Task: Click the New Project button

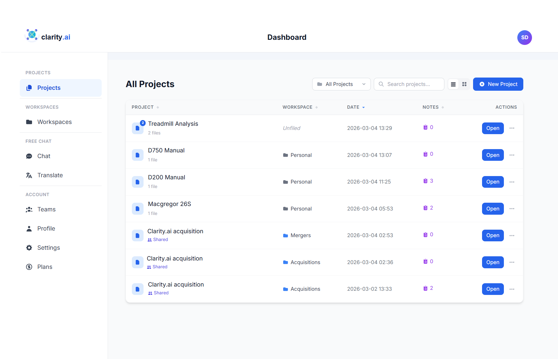Action: coord(498,84)
